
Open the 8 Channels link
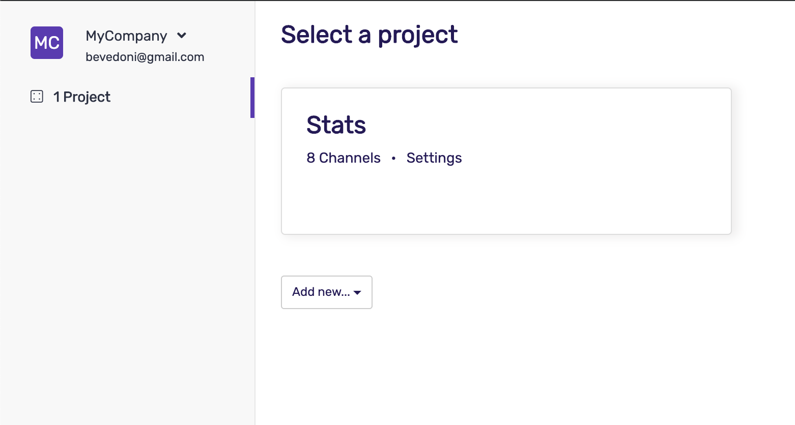(343, 158)
